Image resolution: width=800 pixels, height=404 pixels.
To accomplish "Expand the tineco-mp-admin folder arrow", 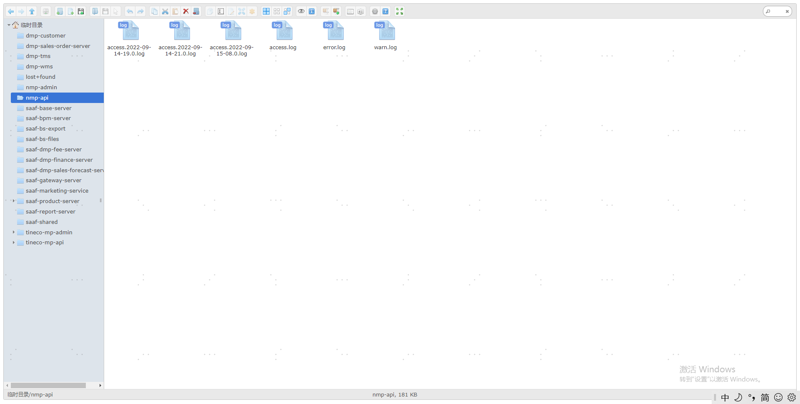I will 14,232.
